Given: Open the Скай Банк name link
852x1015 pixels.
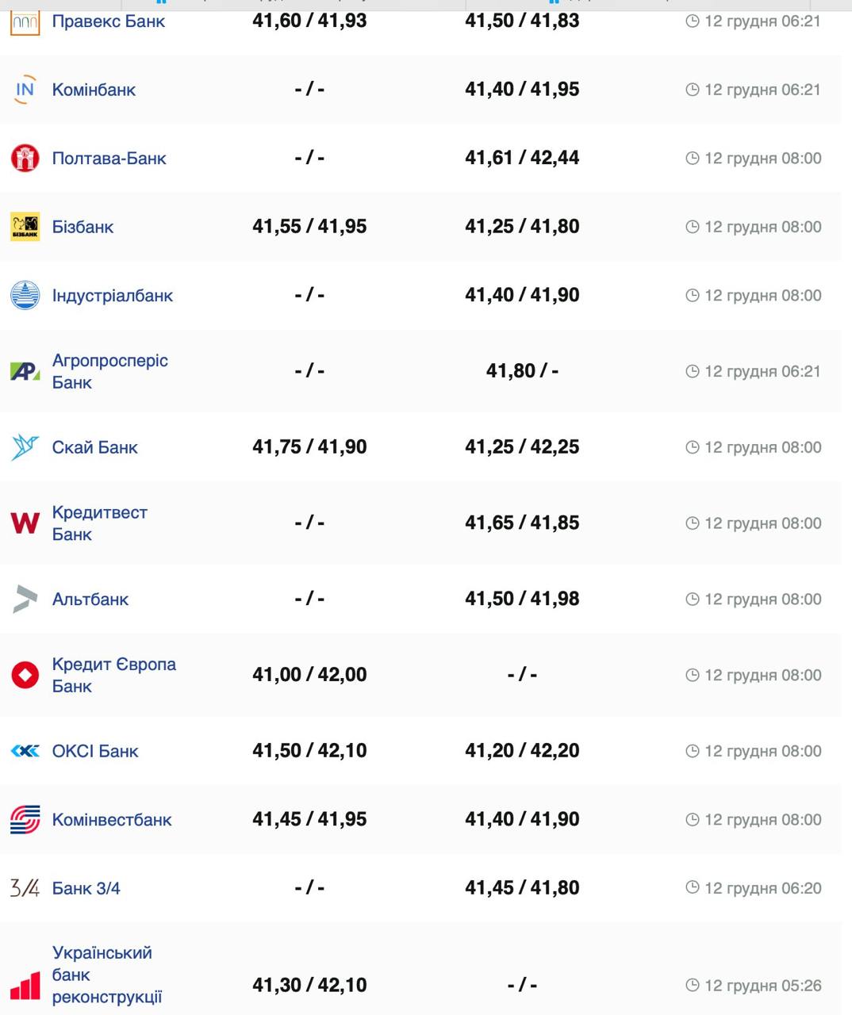Looking at the screenshot, I should (94, 447).
